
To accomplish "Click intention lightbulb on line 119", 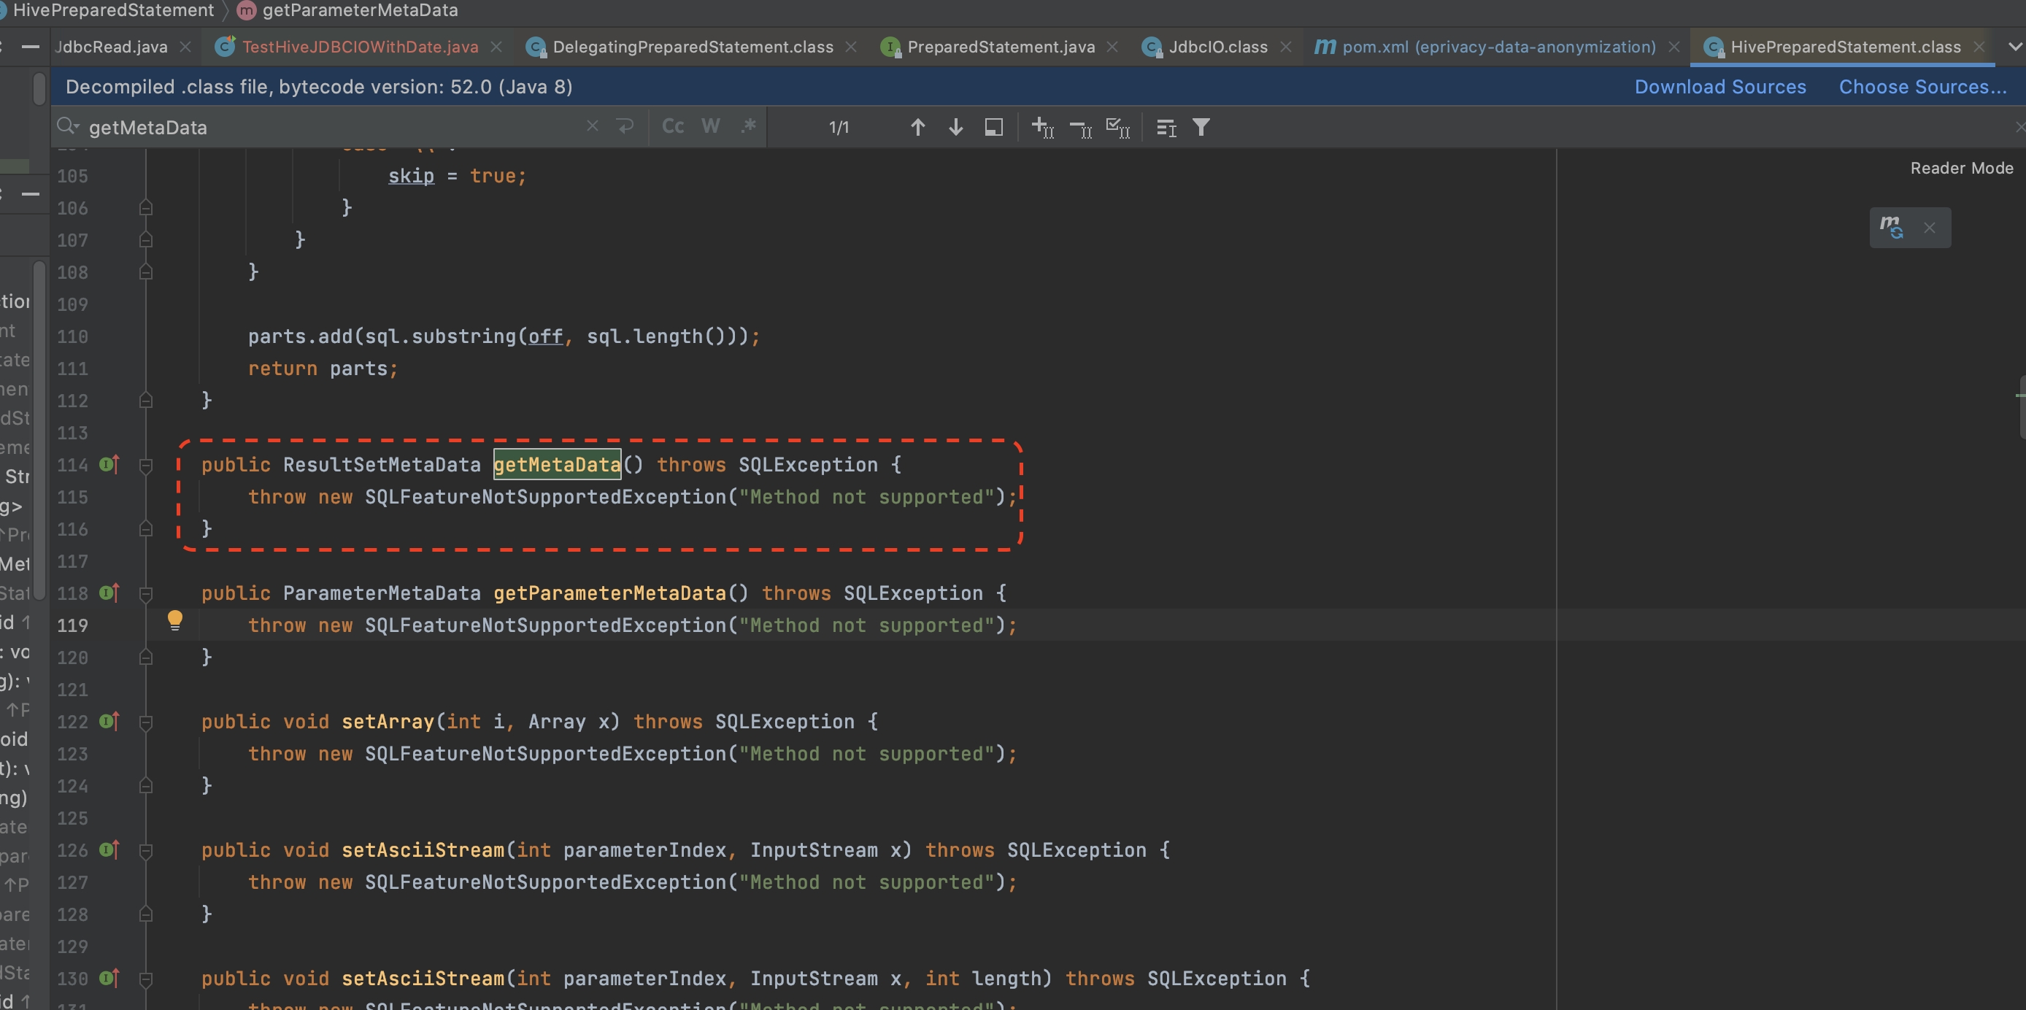I will pos(174,620).
